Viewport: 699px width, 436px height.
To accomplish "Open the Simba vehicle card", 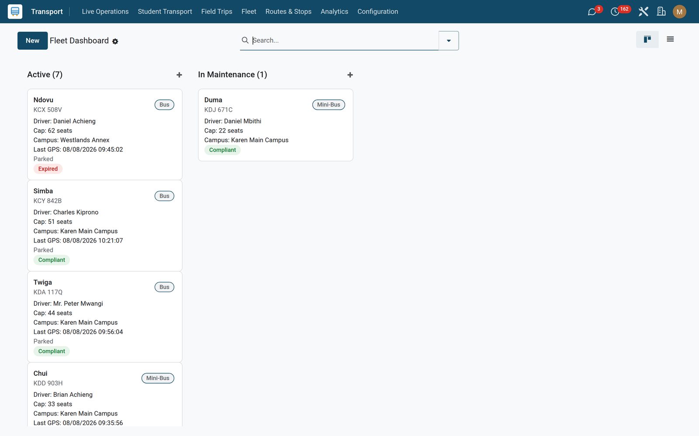I will (x=105, y=226).
